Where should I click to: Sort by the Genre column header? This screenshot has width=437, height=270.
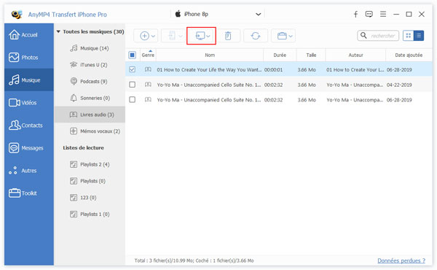point(148,55)
